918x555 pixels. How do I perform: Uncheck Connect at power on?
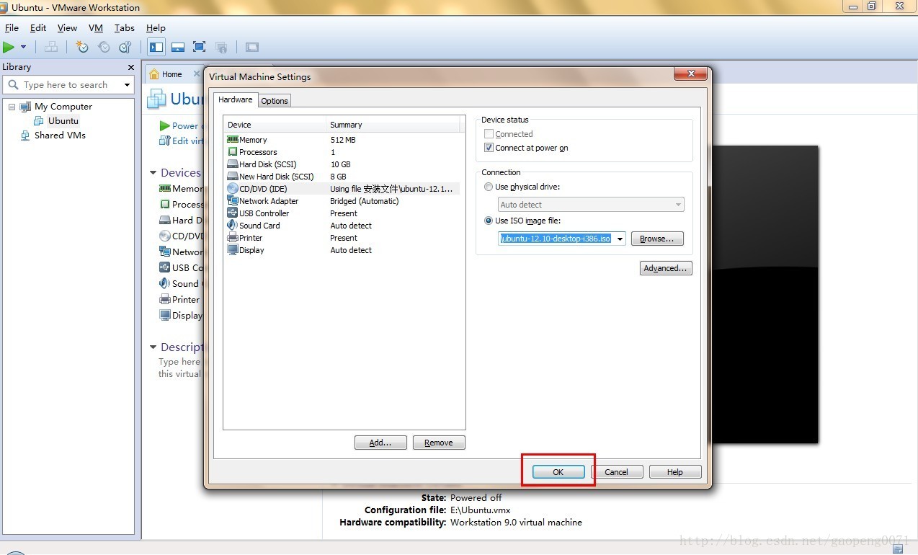[489, 148]
